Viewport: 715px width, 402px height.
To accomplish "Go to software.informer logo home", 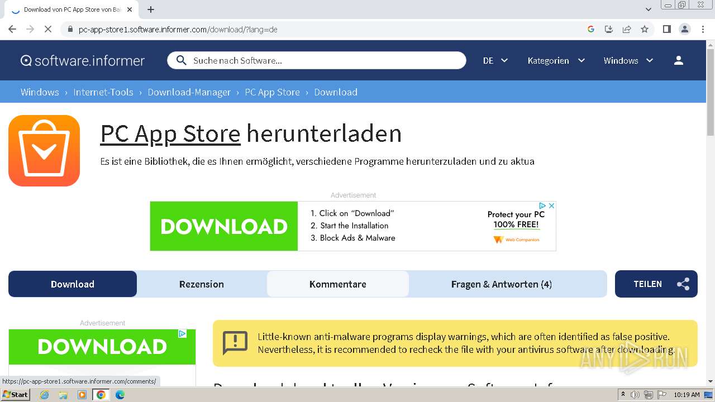I will (83, 60).
